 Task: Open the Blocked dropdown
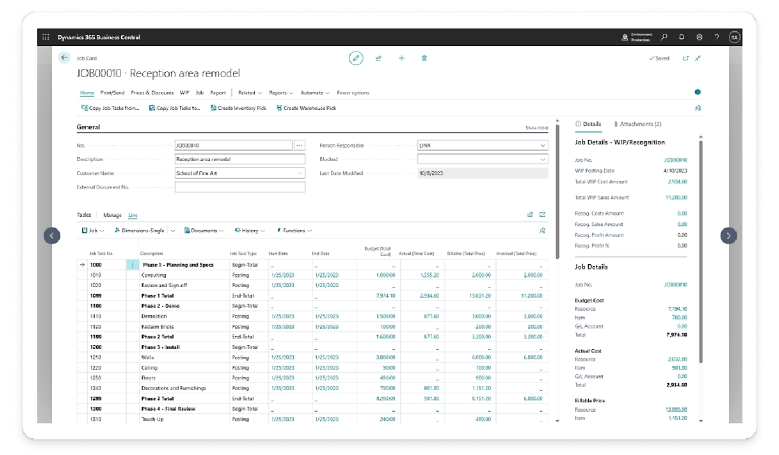coord(542,160)
